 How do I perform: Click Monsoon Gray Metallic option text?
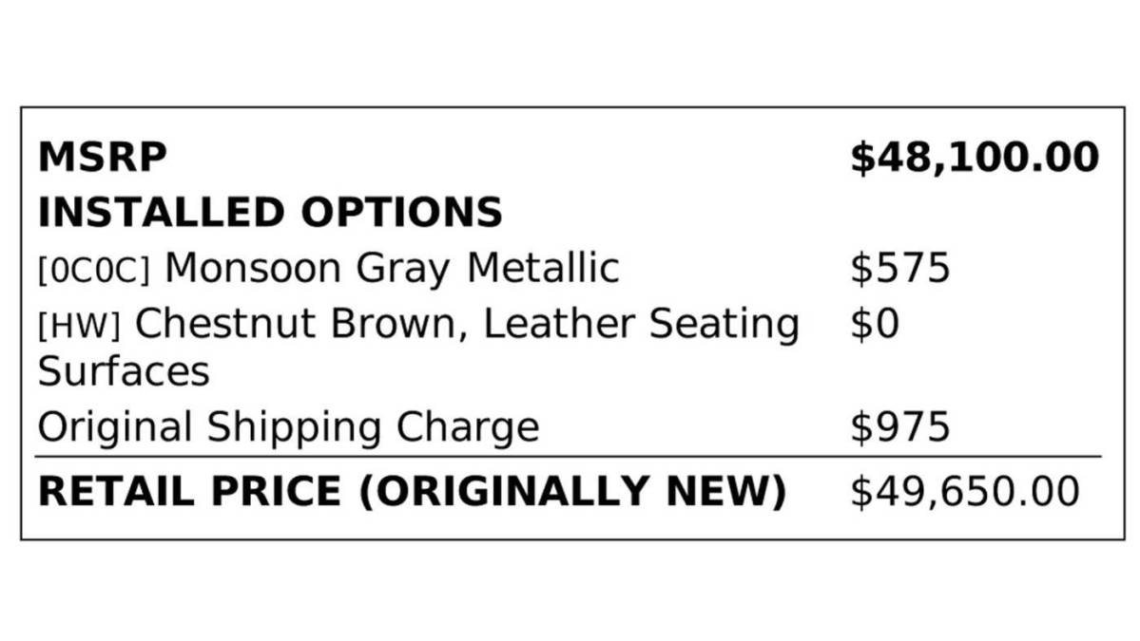pos(392,269)
